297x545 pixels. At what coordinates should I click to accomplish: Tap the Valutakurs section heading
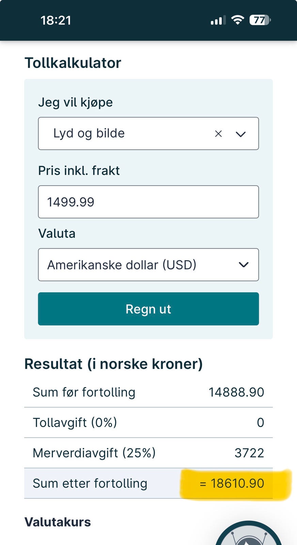click(58, 522)
